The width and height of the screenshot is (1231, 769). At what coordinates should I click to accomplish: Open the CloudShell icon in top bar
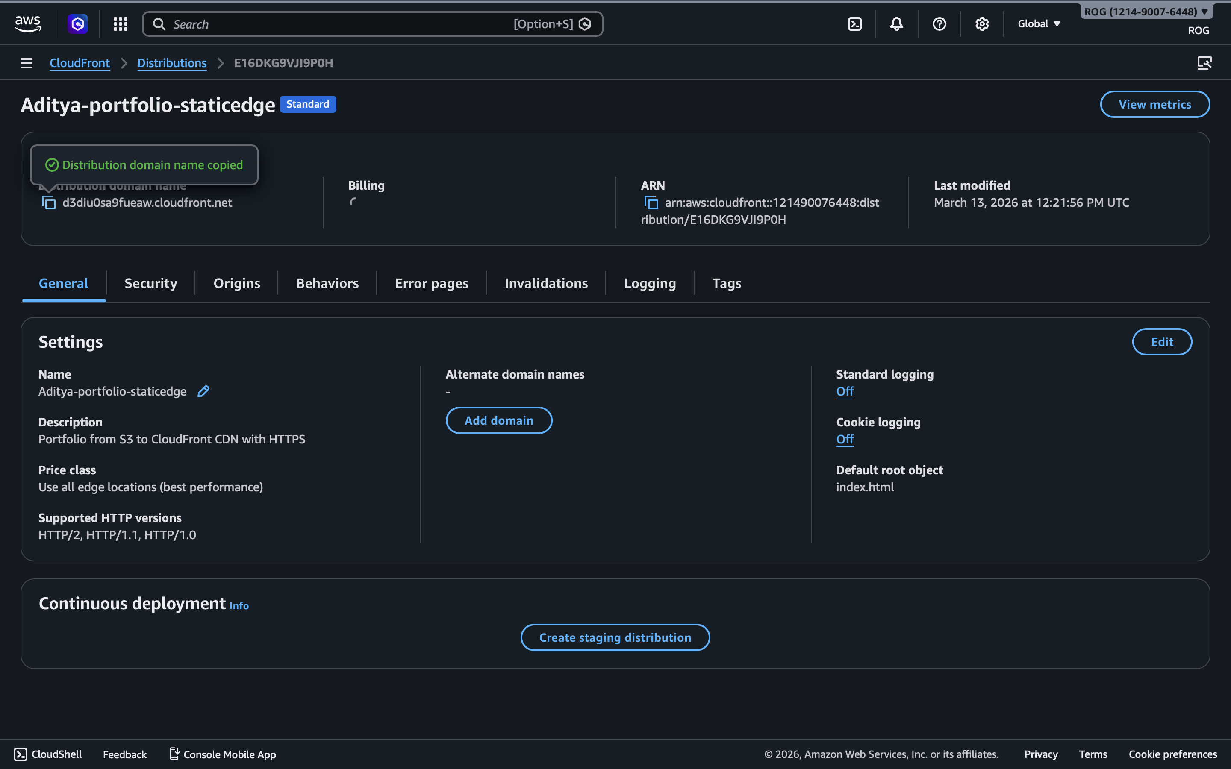point(854,24)
